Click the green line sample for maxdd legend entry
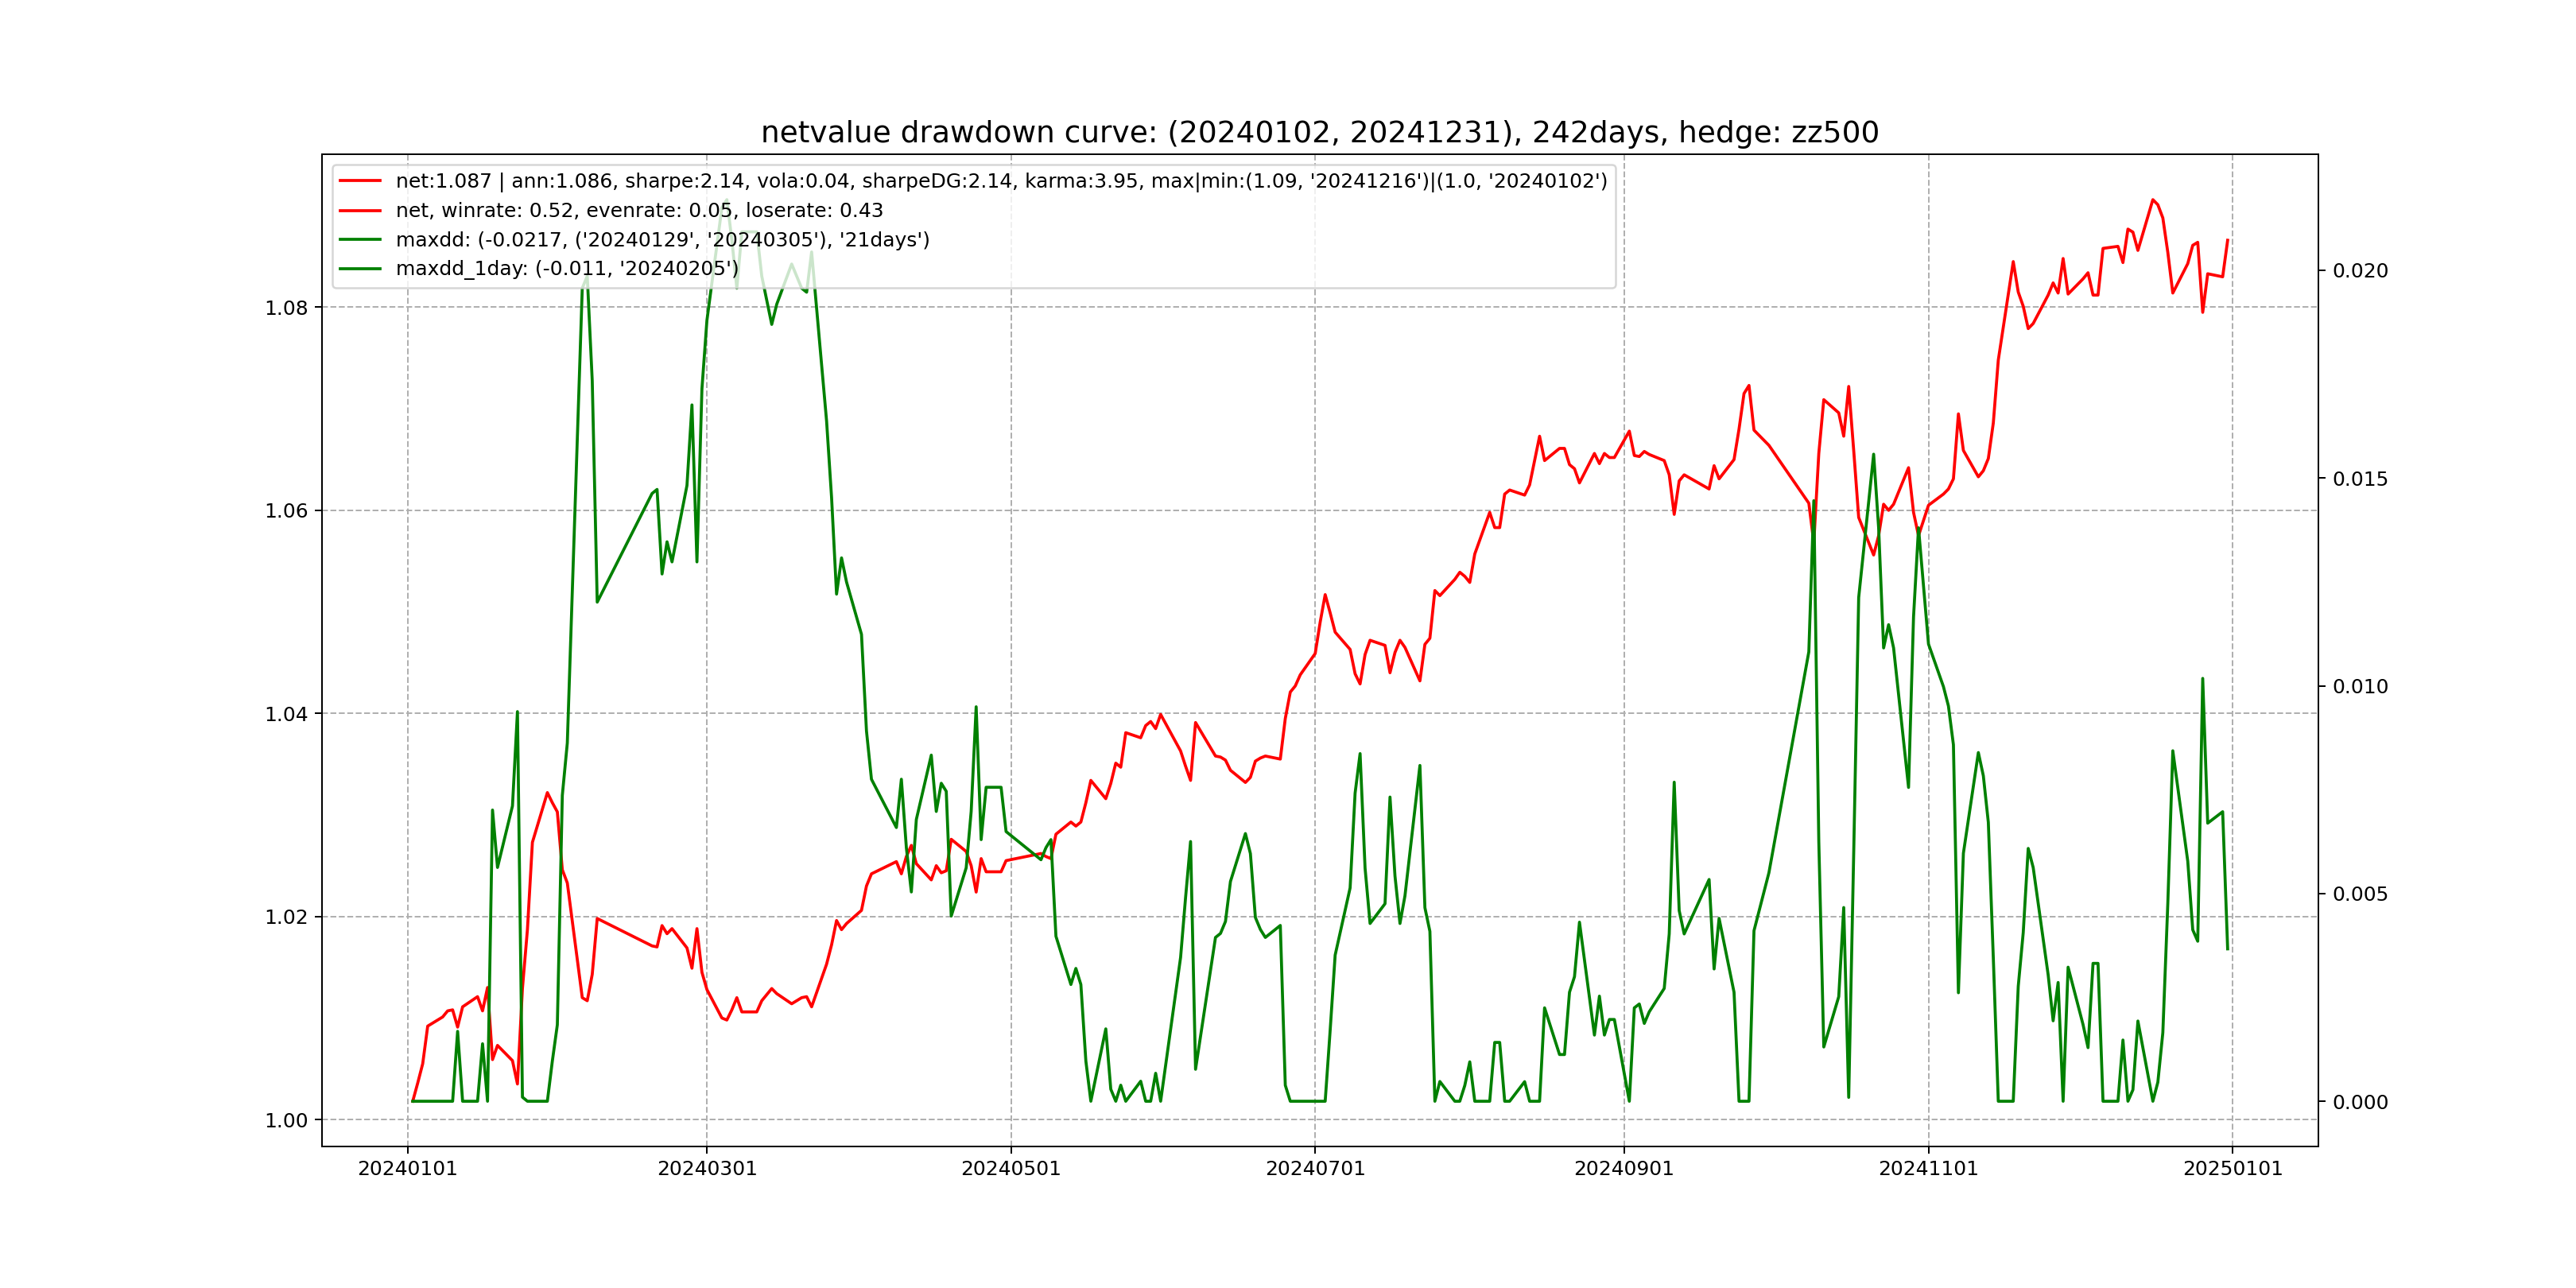Viewport: 2576px width, 1288px height. click(x=360, y=240)
